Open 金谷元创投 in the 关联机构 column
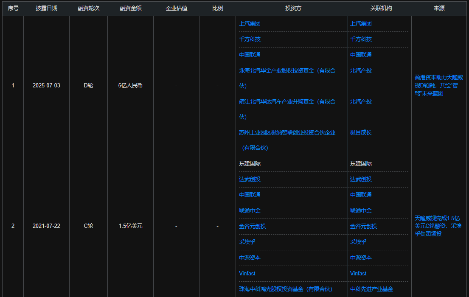Viewport: 469px width, 297px height. [363, 227]
